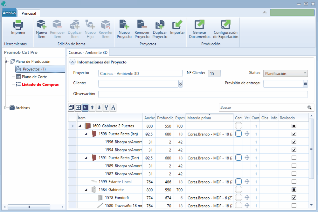318x212 pixels.
Task: Toggle the Id display button in the table toolbar
Action: [85, 107]
